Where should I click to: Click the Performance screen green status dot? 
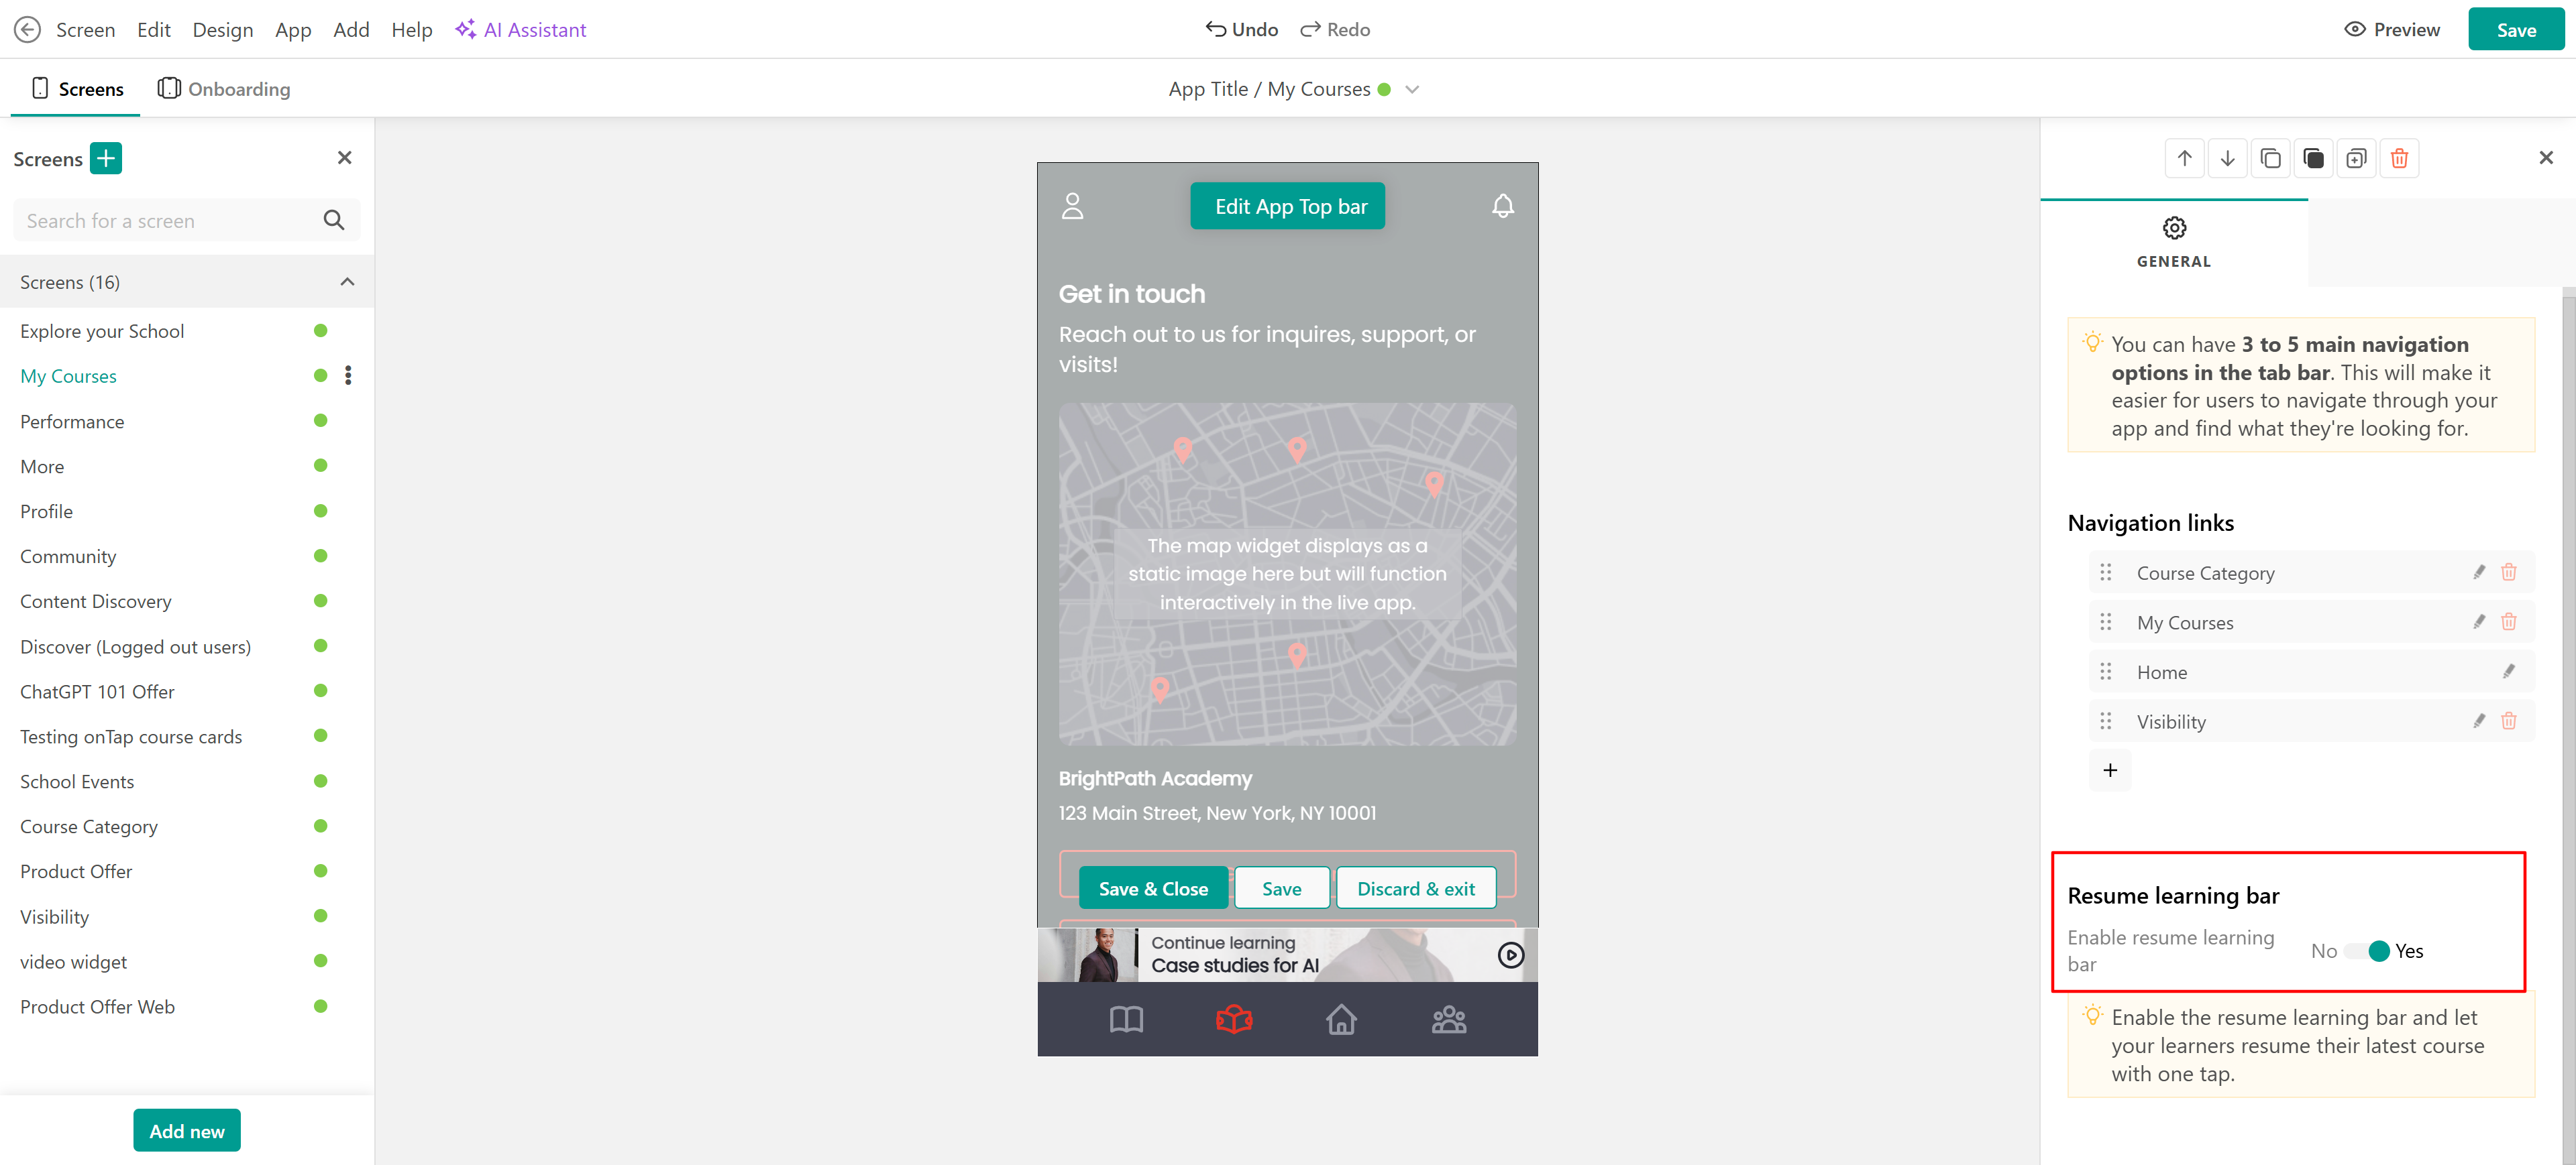click(x=320, y=421)
